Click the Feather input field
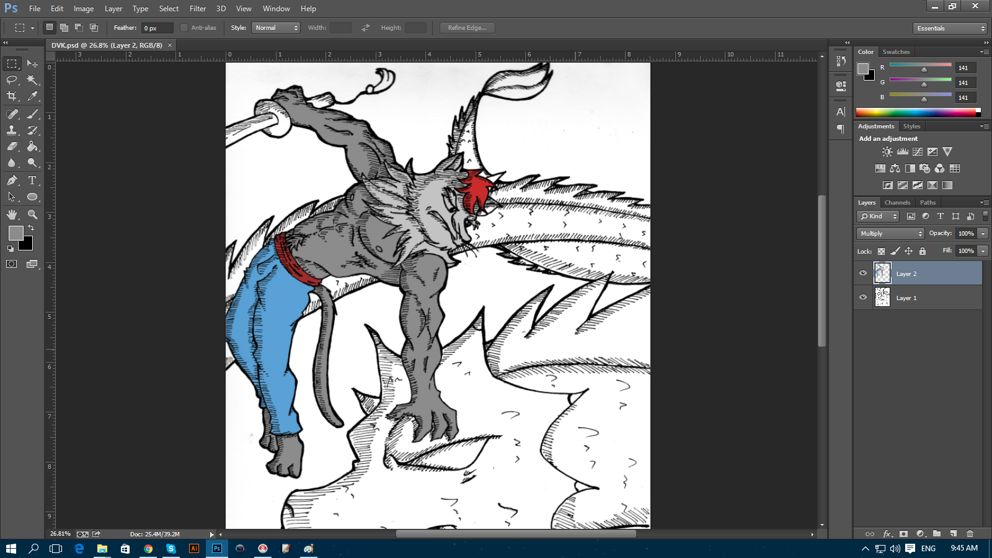The width and height of the screenshot is (992, 558). pyautogui.click(x=157, y=28)
